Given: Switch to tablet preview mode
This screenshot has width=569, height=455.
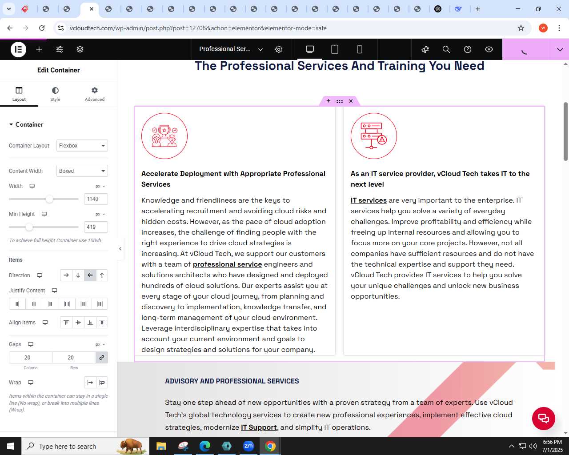Looking at the screenshot, I should (335, 49).
